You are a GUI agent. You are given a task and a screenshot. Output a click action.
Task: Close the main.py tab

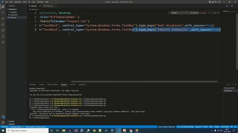coord(40,6)
